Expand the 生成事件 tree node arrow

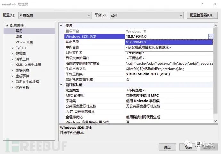pos(12,76)
